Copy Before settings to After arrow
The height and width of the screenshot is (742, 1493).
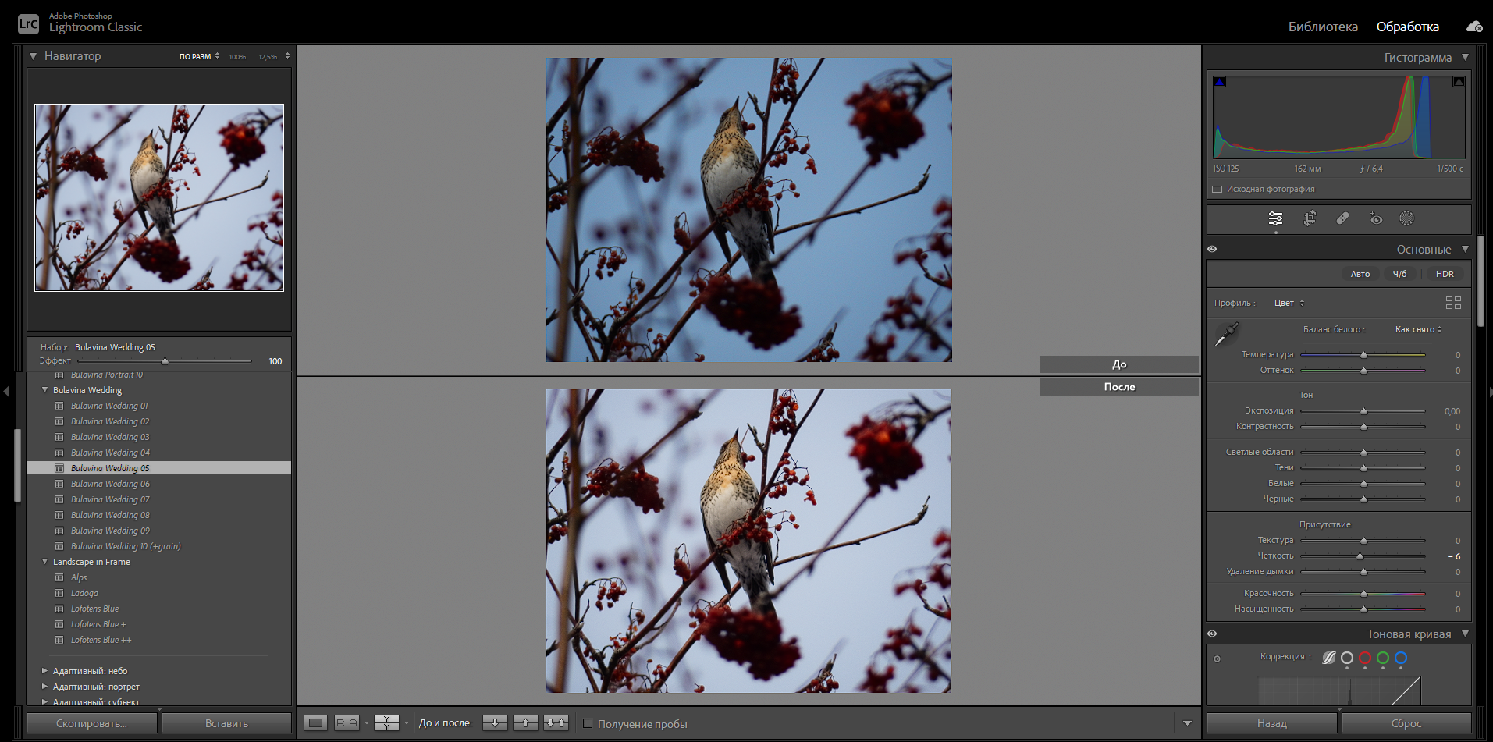click(x=495, y=723)
